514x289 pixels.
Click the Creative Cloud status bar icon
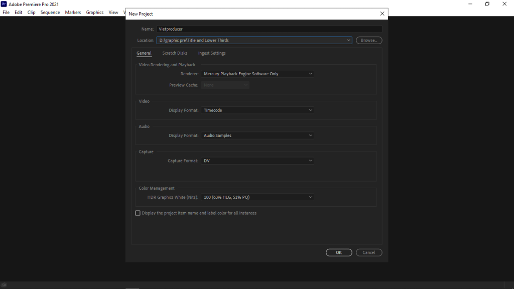pos(4,285)
